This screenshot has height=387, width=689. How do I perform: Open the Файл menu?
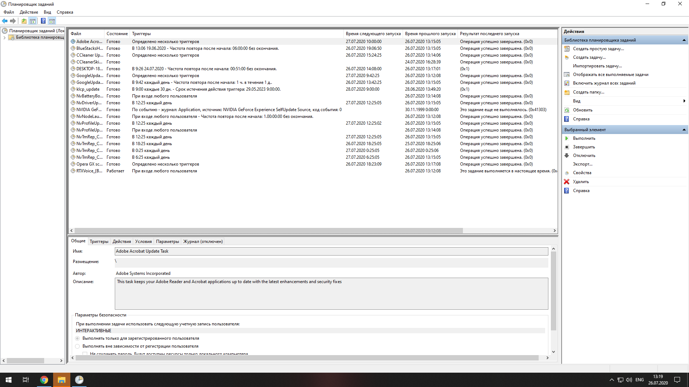click(x=9, y=12)
